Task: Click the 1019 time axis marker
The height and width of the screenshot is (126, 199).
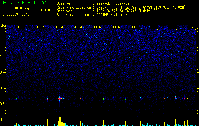Action: (173, 27)
